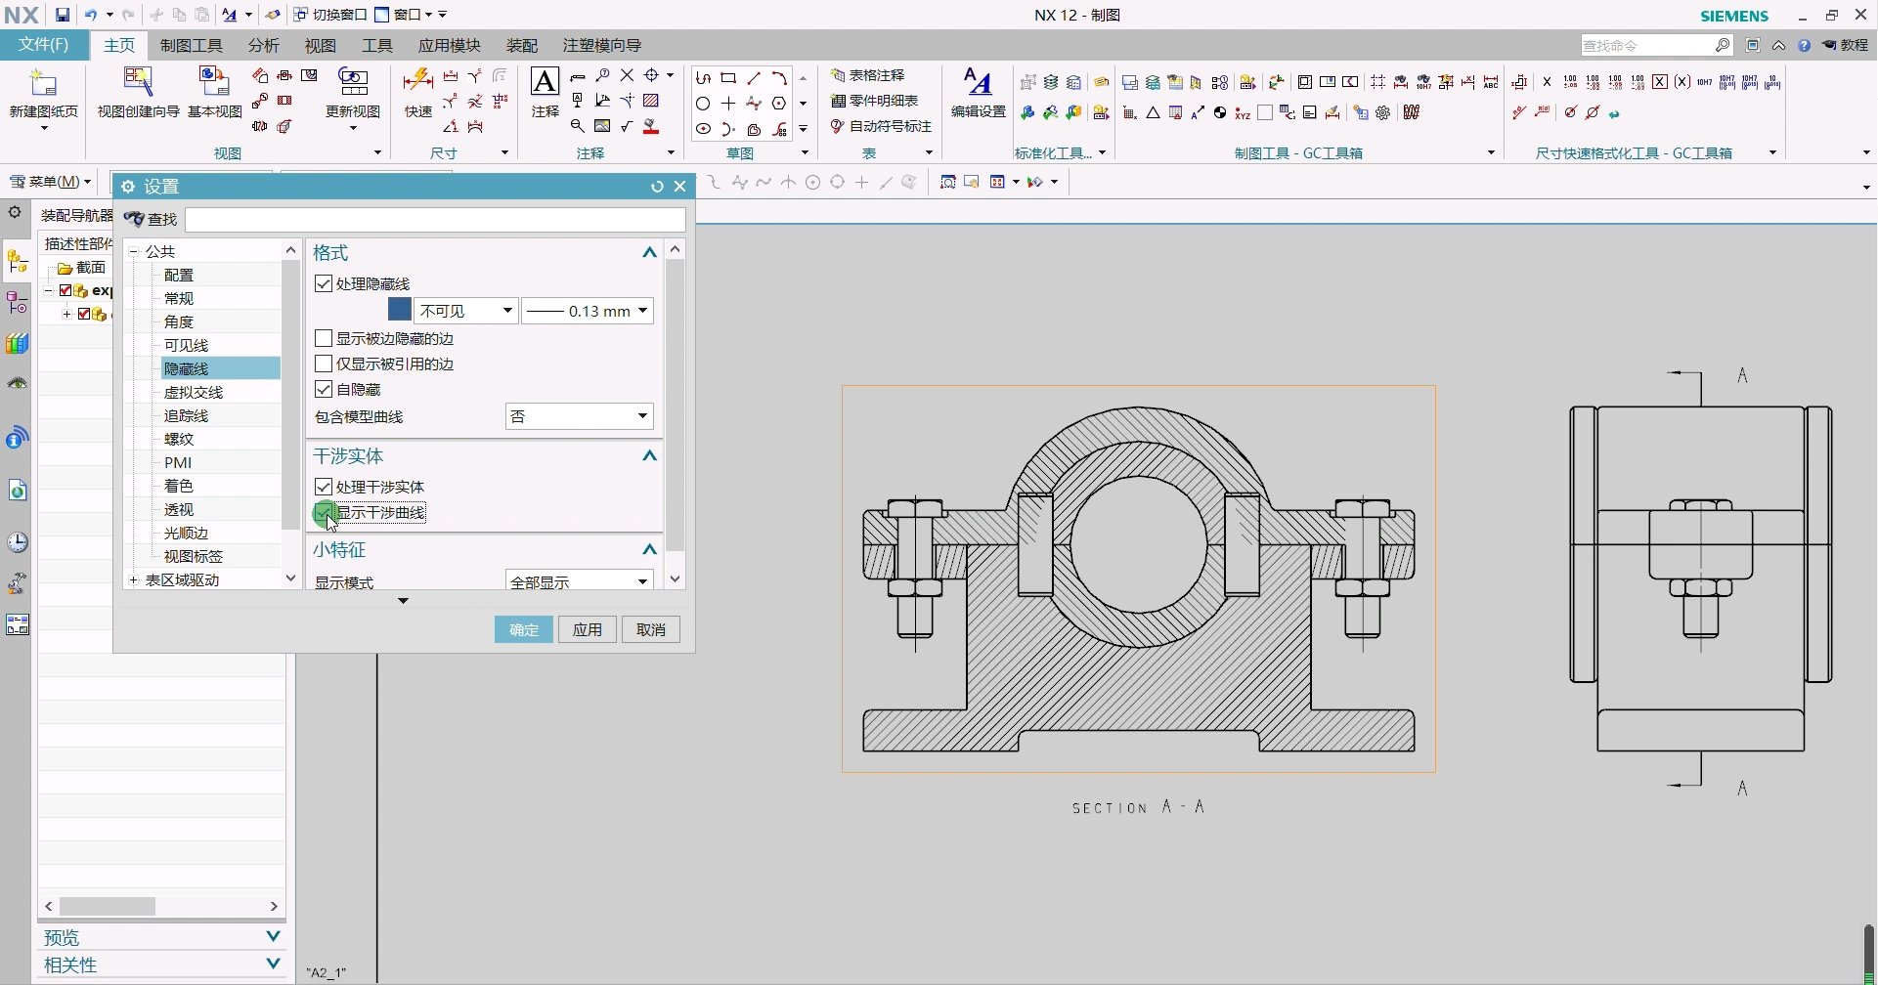The width and height of the screenshot is (1878, 985).
Task: Collapse the 干涉实体 section
Action: click(x=649, y=456)
